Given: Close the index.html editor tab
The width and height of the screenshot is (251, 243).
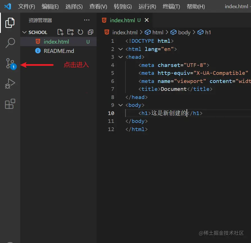Looking at the screenshot, I should tap(147, 20).
